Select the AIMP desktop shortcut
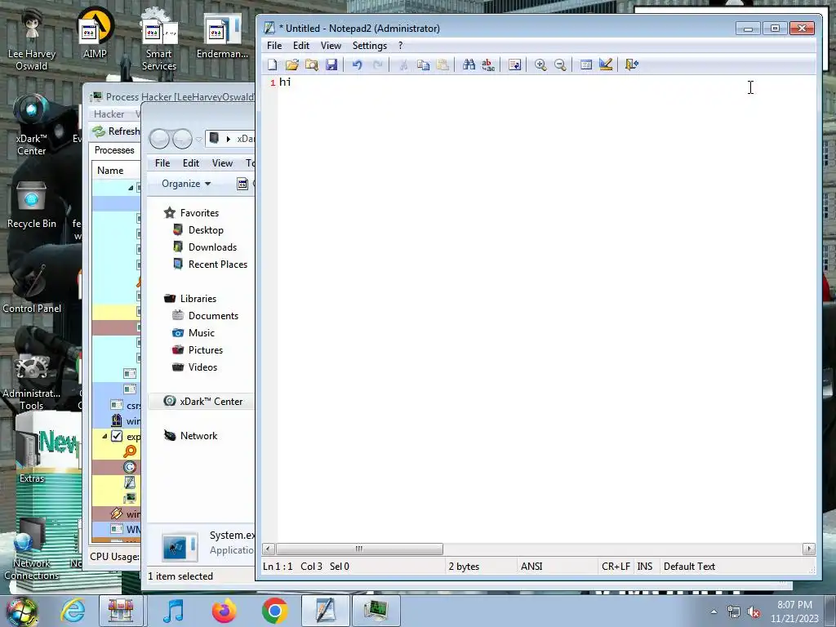 (95, 33)
